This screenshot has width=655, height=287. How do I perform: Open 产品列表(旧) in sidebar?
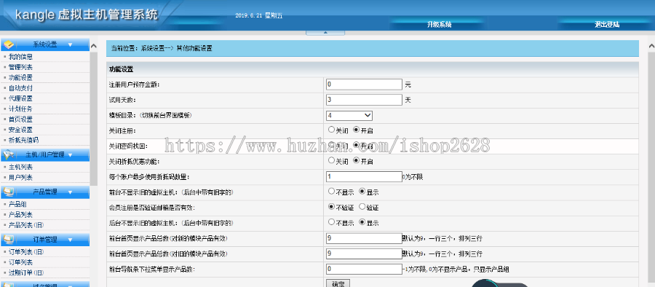tap(26, 225)
